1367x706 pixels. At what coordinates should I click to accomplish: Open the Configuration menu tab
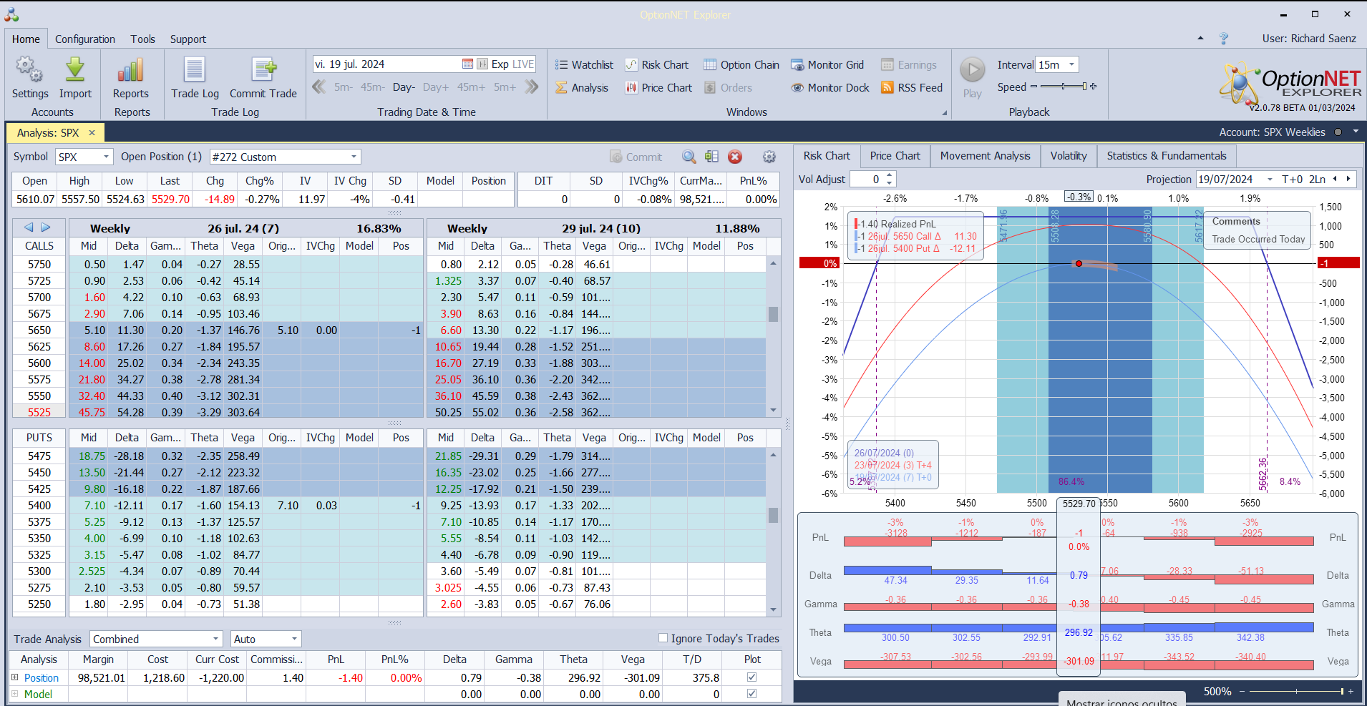pos(85,39)
